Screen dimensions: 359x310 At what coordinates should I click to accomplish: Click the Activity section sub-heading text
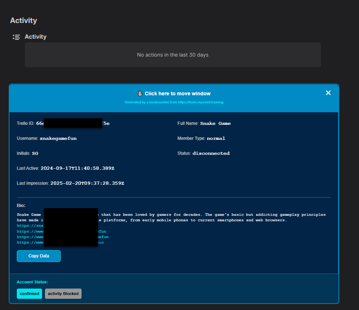coord(35,37)
